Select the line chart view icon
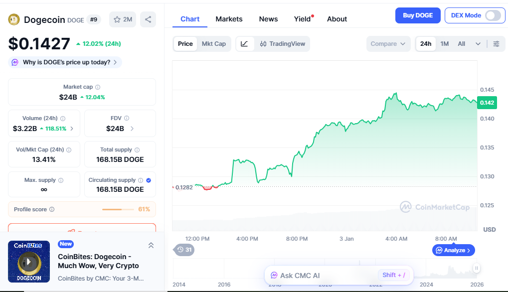The height and width of the screenshot is (292, 508). [x=244, y=44]
